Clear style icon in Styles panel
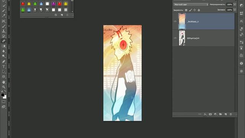 pos(56,15)
